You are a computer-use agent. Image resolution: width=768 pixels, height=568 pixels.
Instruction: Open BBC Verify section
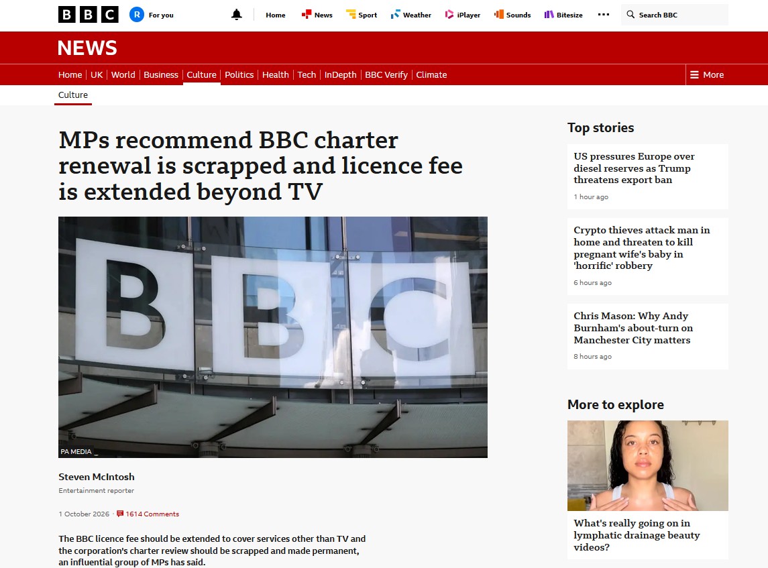pos(386,75)
